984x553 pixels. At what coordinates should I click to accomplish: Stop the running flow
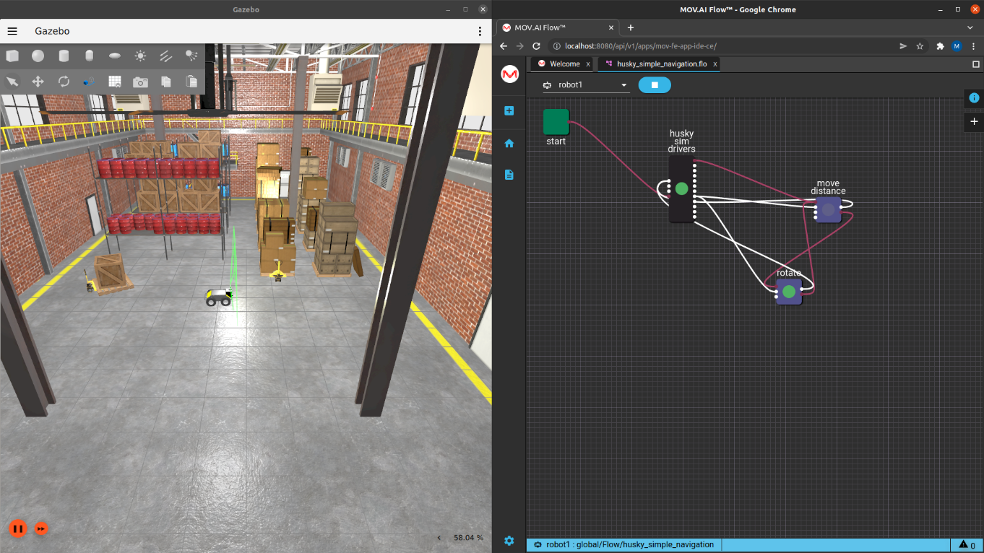[x=655, y=85]
